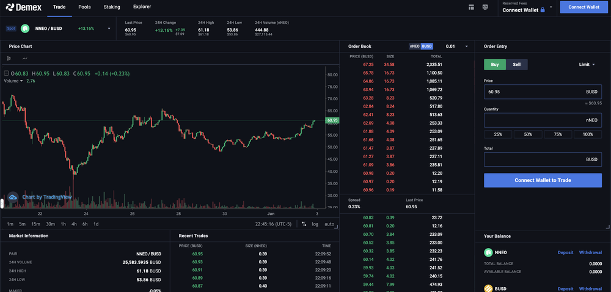Select the candlestick chart style icon
This screenshot has width=611, height=292.
pyautogui.click(x=9, y=59)
